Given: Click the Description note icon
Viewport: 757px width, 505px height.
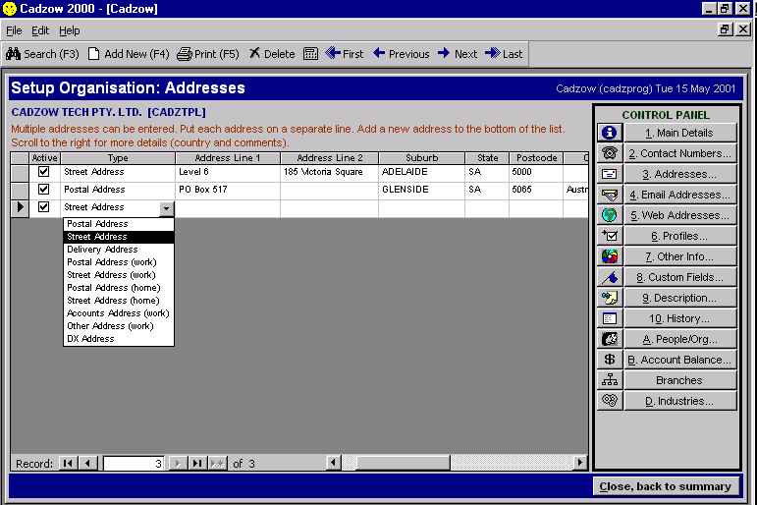Looking at the screenshot, I should coord(610,298).
